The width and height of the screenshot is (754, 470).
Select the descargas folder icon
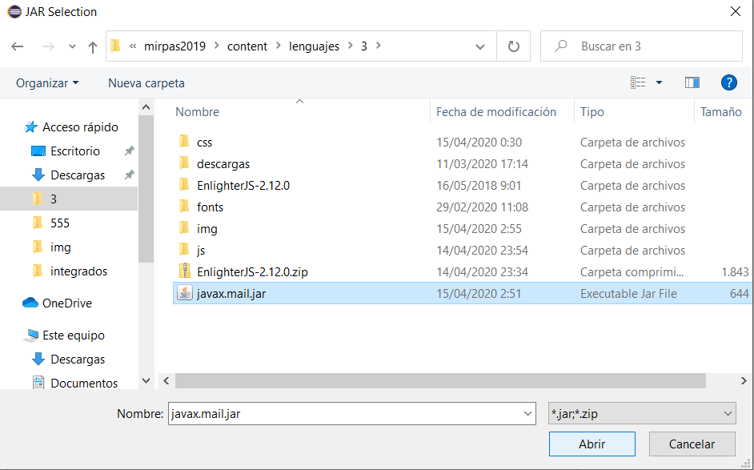(x=184, y=163)
